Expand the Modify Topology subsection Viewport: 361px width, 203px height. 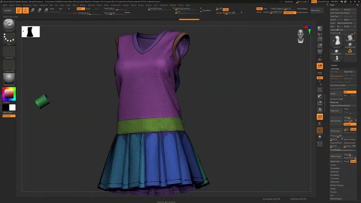[337, 186]
